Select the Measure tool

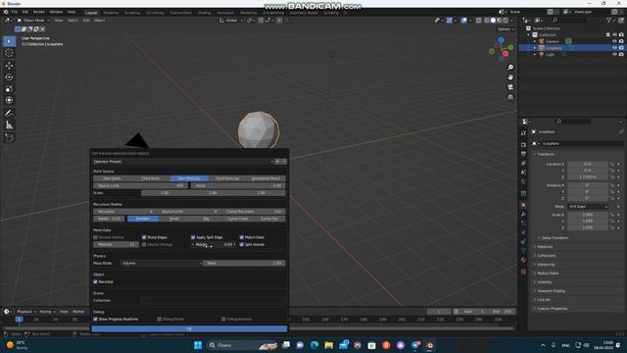(x=9, y=126)
